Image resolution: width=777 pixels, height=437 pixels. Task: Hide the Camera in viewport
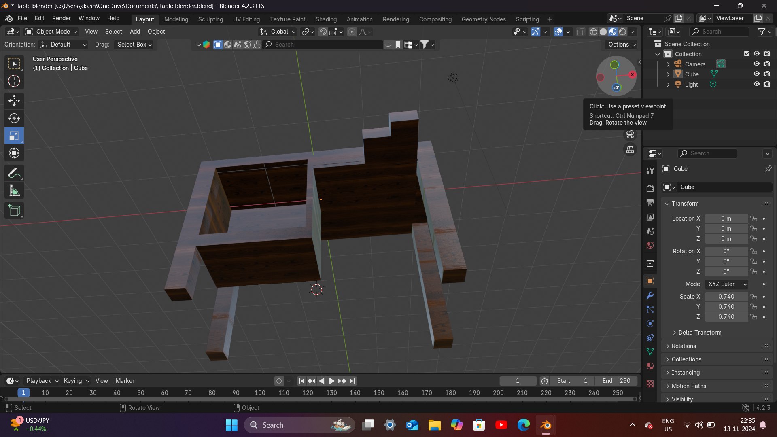pyautogui.click(x=756, y=64)
